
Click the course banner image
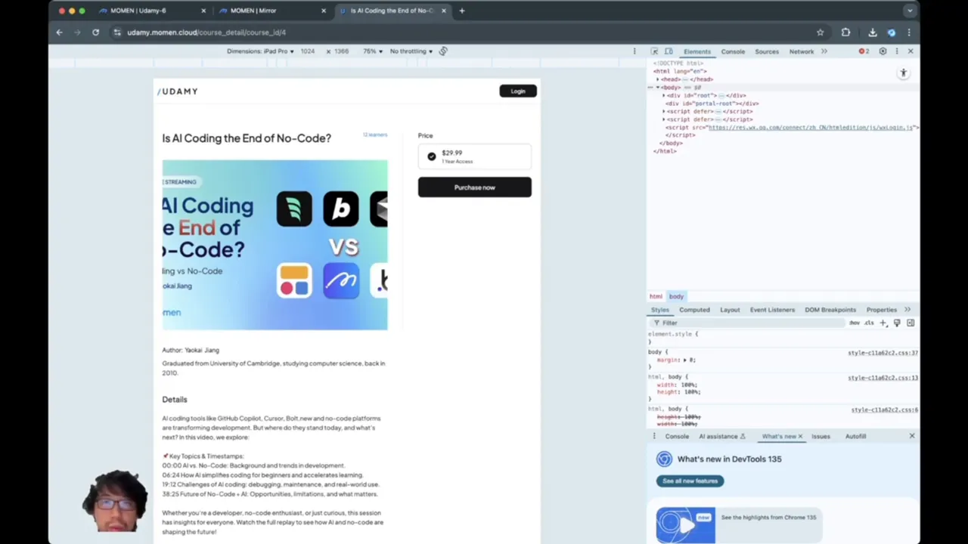(x=275, y=245)
